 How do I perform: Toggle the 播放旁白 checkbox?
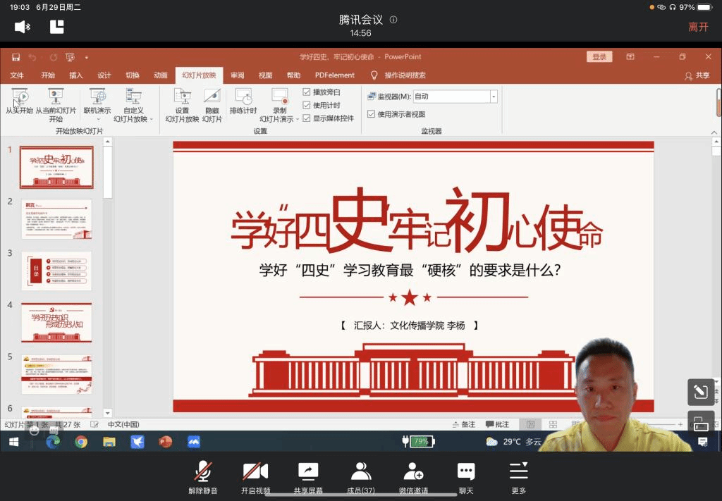coord(307,92)
